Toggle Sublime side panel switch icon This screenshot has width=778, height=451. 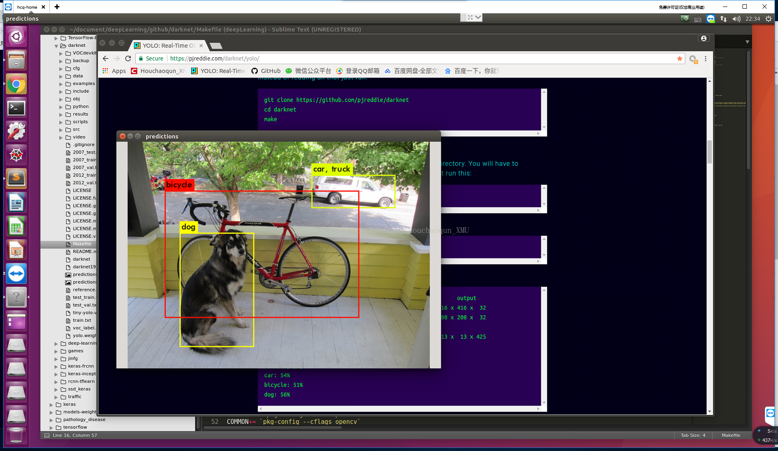[x=47, y=435]
